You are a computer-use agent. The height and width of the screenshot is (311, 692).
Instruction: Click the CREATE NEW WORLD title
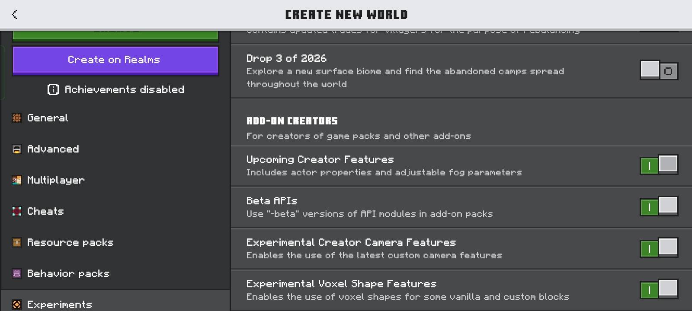click(346, 15)
